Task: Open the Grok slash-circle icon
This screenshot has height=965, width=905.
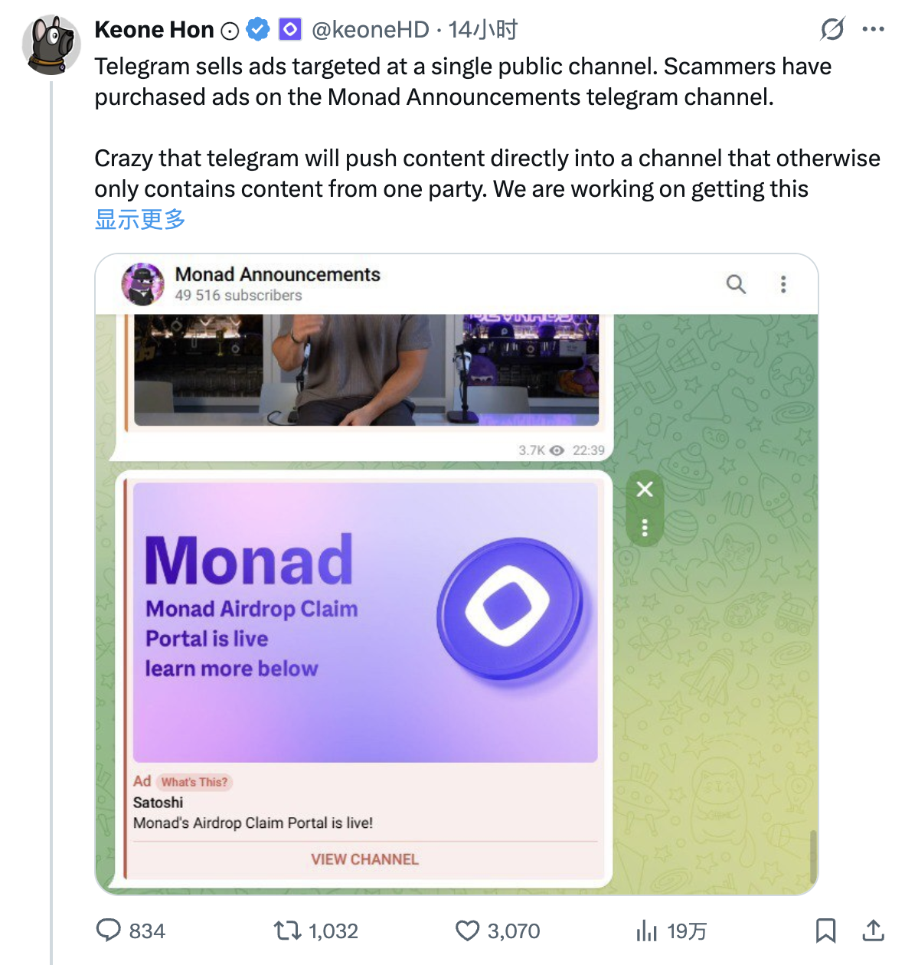Action: [832, 30]
